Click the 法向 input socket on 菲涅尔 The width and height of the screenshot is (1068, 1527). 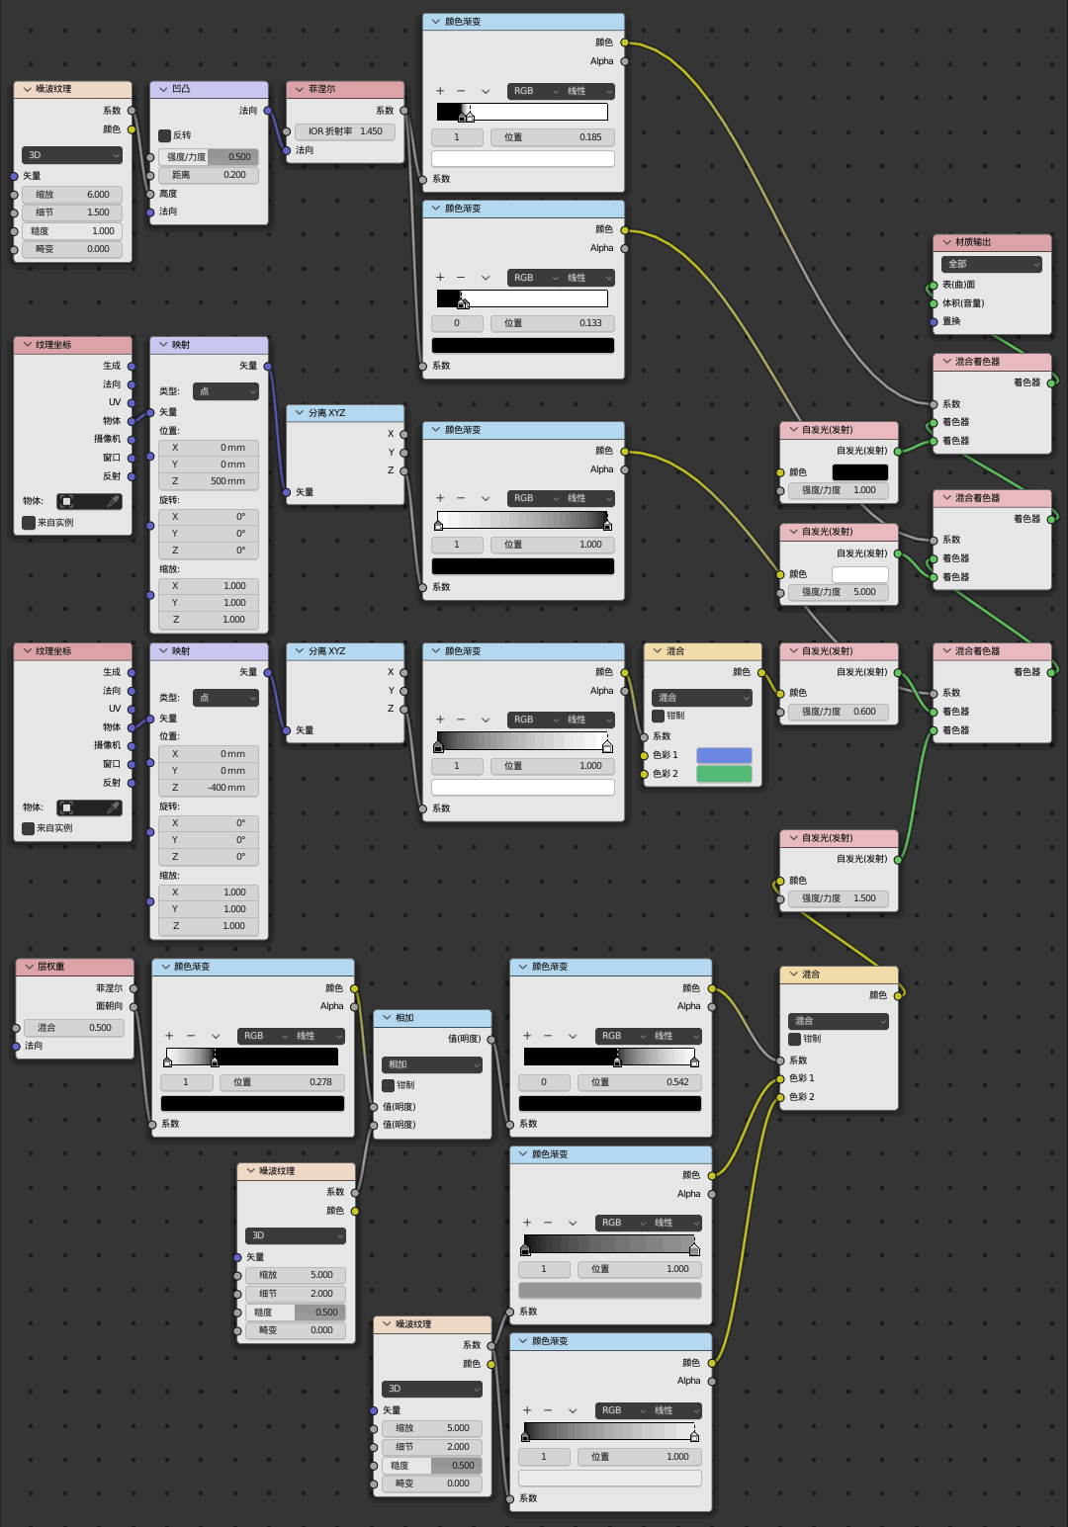[x=287, y=150]
